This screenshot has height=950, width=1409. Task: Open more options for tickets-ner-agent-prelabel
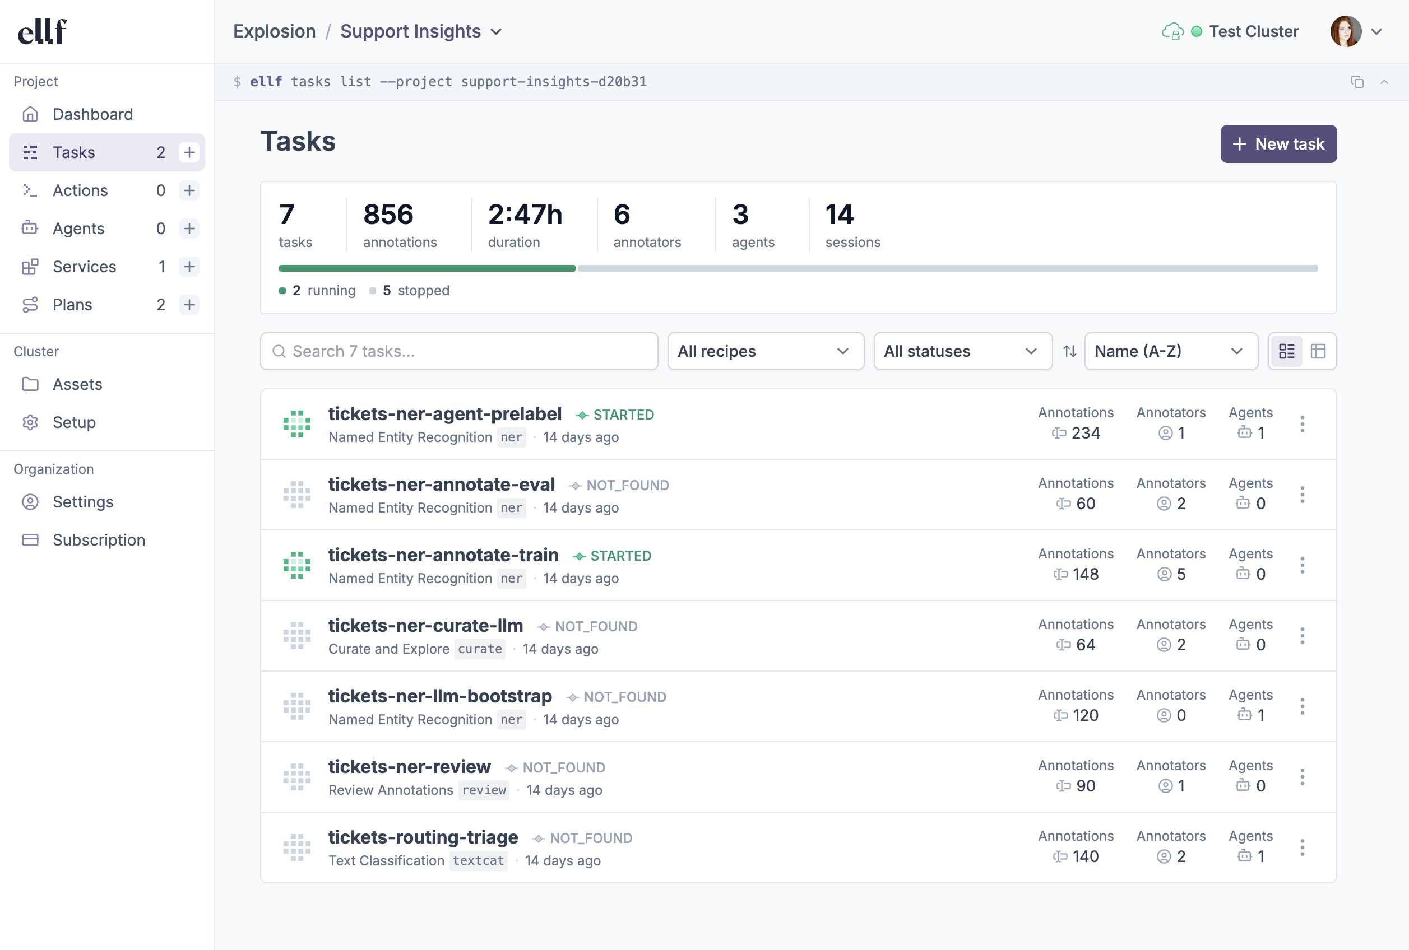point(1302,424)
